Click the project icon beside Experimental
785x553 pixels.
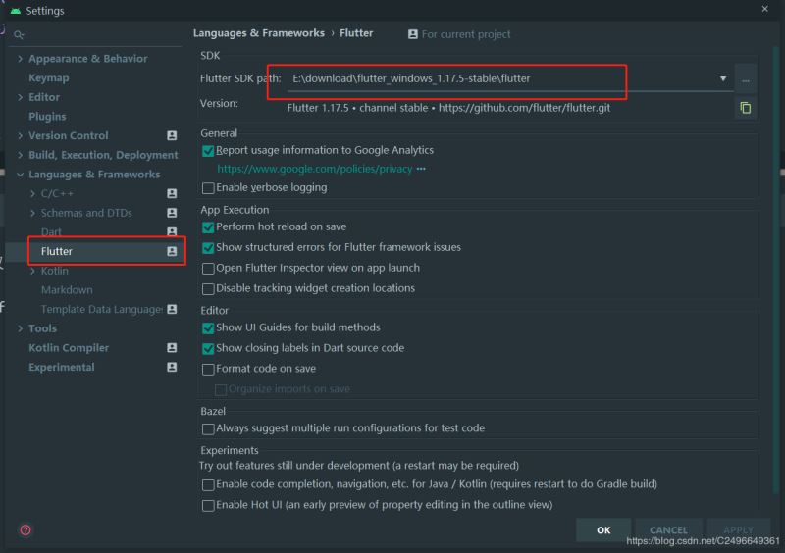click(172, 368)
